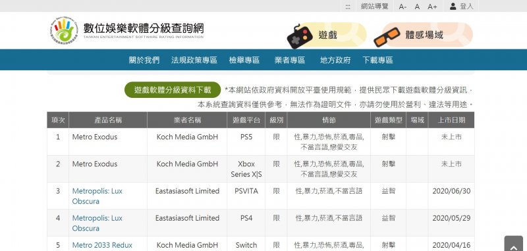Click the 2020/05/29 release date

[x=451, y=218]
